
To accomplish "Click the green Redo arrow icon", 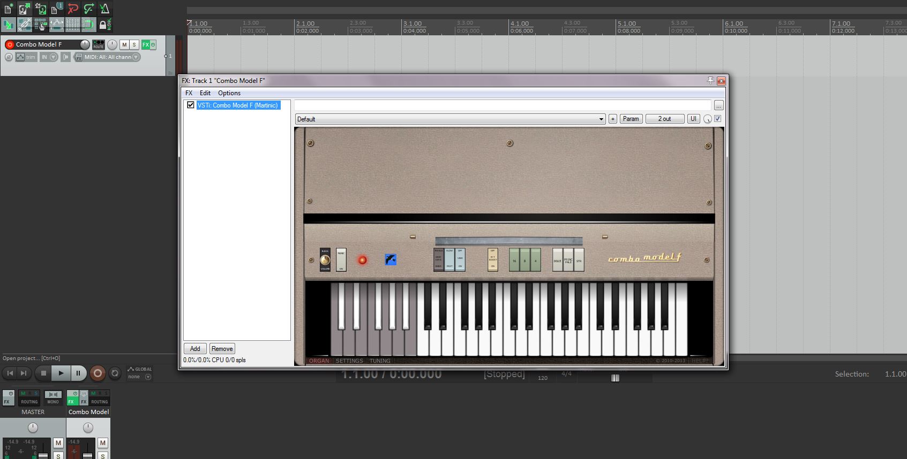I will coord(88,9).
